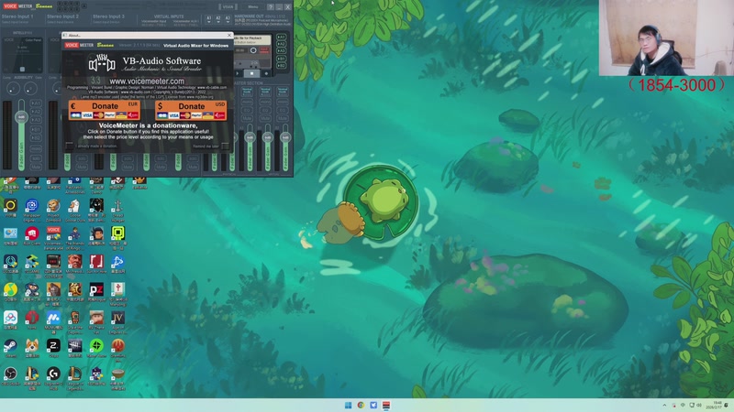
Task: Select input device for Stereo Input 1
Action: pyautogui.click(x=17, y=22)
